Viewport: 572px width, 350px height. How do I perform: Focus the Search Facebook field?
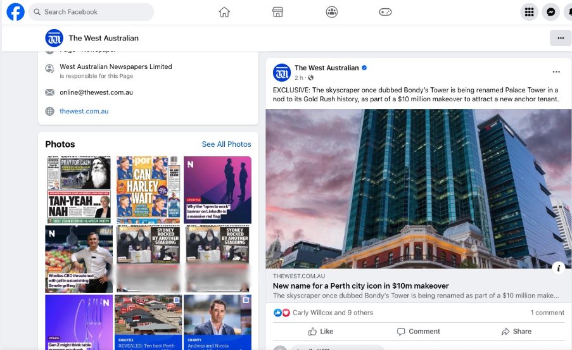(91, 12)
